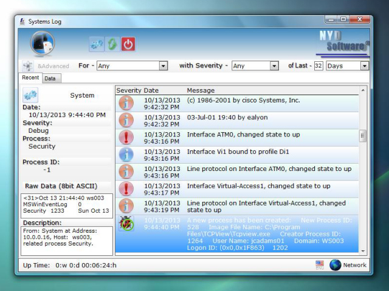Click the NYD Software logo
This screenshot has width=389, height=291.
(x=343, y=44)
